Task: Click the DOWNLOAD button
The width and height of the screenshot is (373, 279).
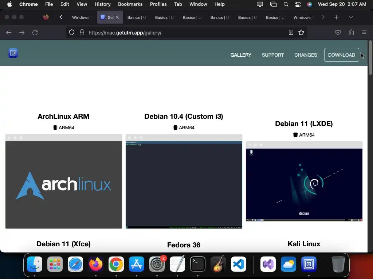Action: click(x=341, y=55)
